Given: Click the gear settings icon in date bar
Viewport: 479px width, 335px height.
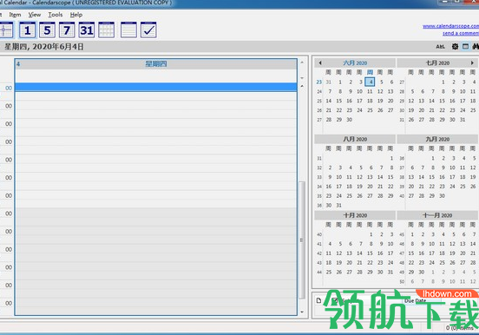Looking at the screenshot, I should [x=456, y=47].
